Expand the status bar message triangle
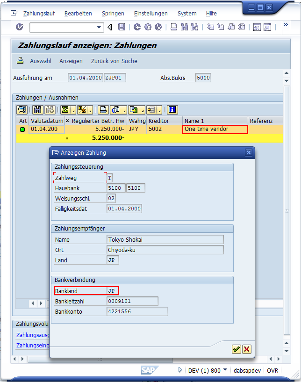301x382 pixels. (x=180, y=370)
